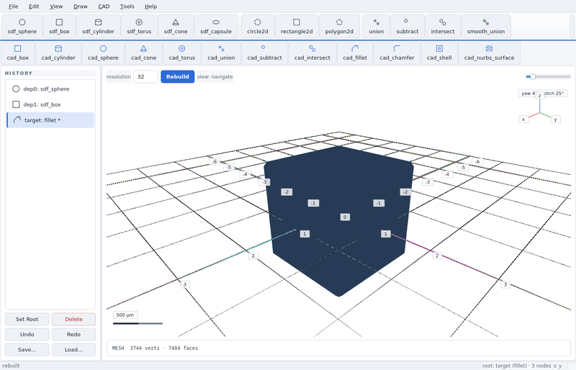This screenshot has width=576, height=370.
Task: Select dep1: sdf_box in history
Action: pyautogui.click(x=50, y=104)
